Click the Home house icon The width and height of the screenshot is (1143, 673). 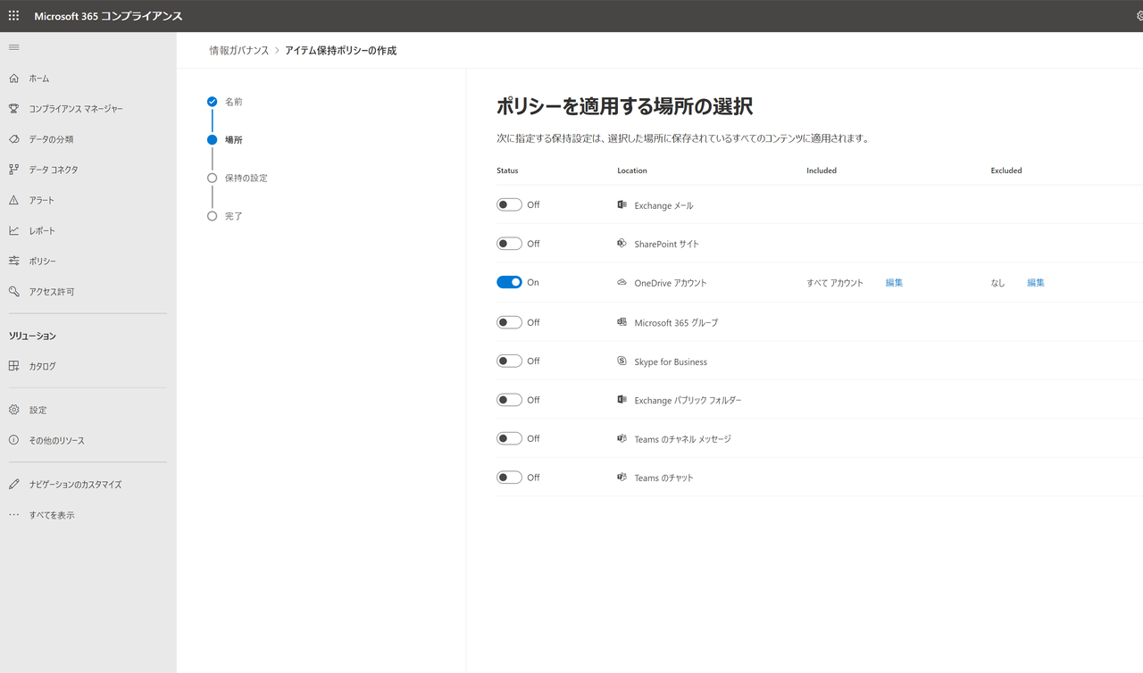tap(13, 79)
